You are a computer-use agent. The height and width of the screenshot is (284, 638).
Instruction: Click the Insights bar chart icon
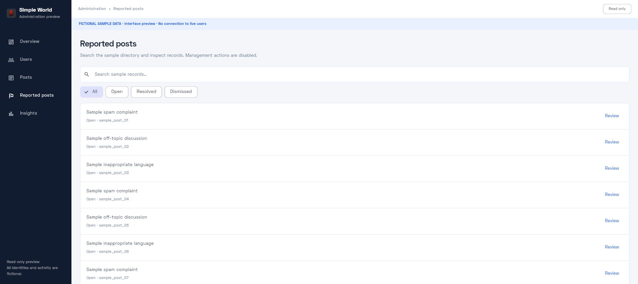pos(11,114)
